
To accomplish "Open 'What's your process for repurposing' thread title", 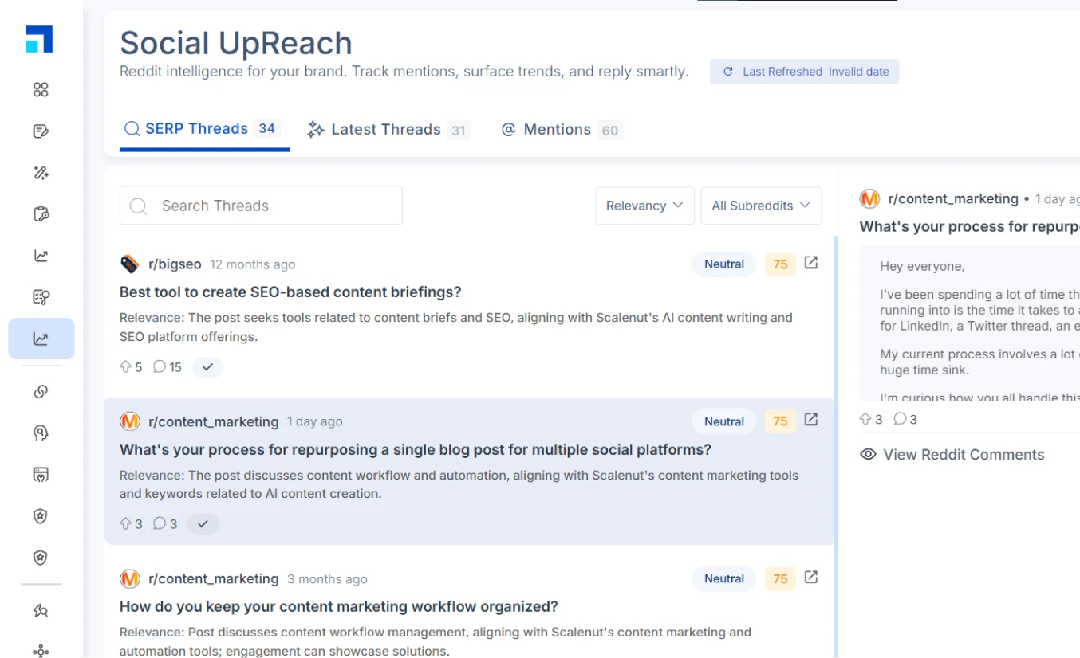I will 416,449.
